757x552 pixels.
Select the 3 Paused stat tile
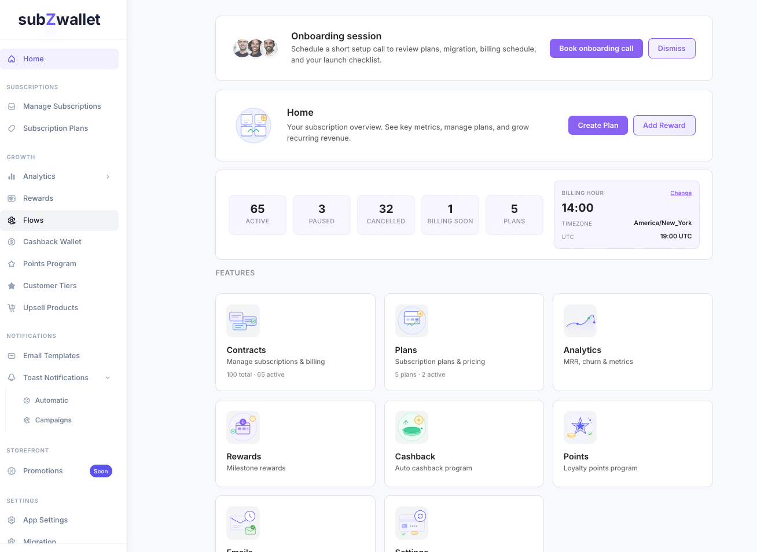pyautogui.click(x=322, y=215)
